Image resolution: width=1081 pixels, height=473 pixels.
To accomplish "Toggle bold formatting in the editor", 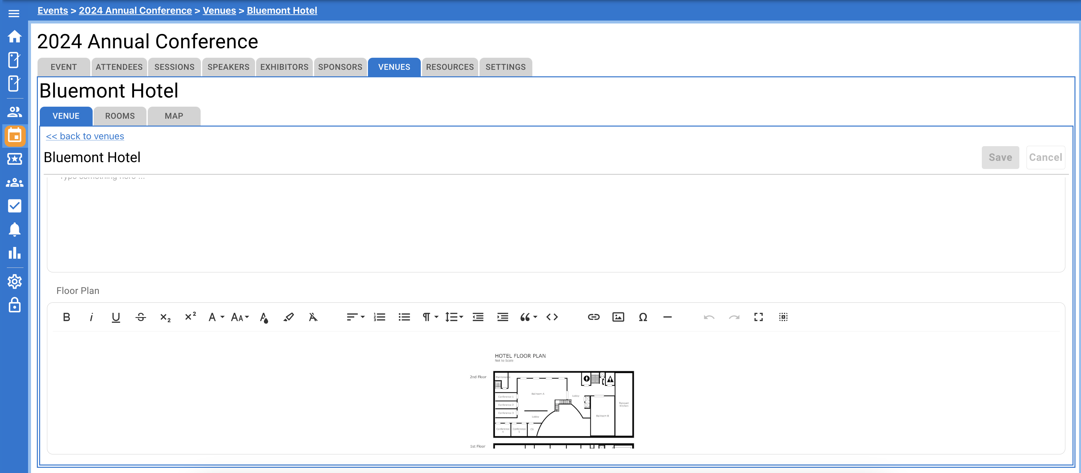I will pyautogui.click(x=66, y=317).
